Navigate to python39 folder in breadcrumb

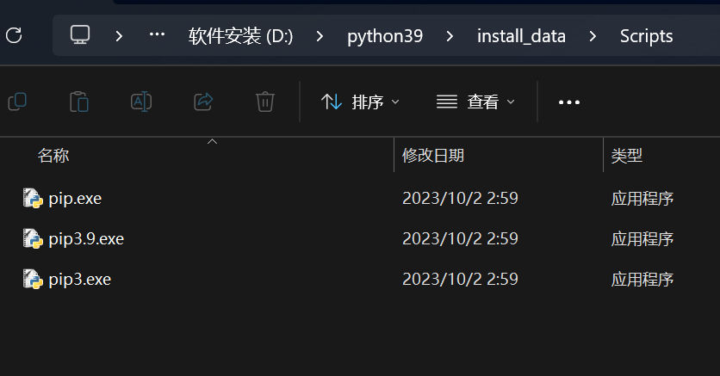[385, 36]
